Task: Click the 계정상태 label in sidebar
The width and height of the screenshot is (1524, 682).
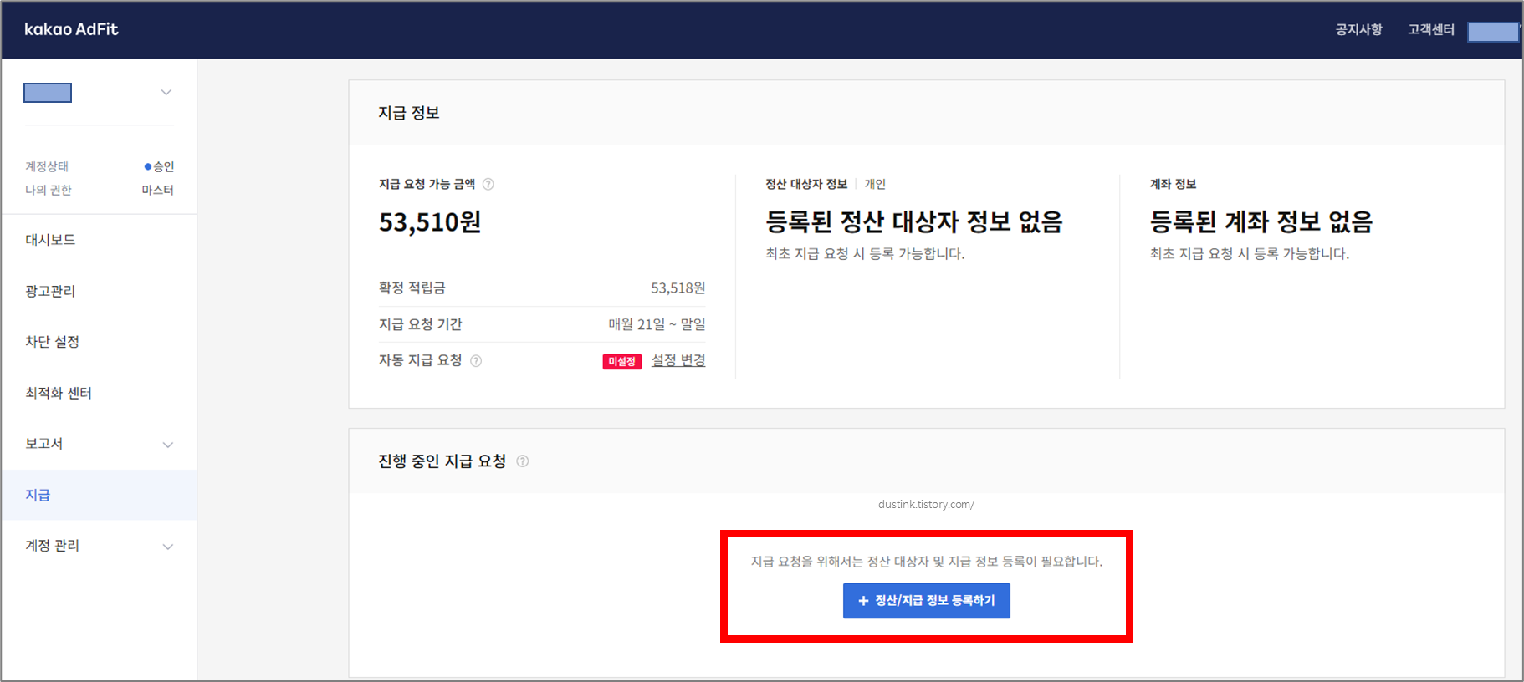Action: coord(47,167)
